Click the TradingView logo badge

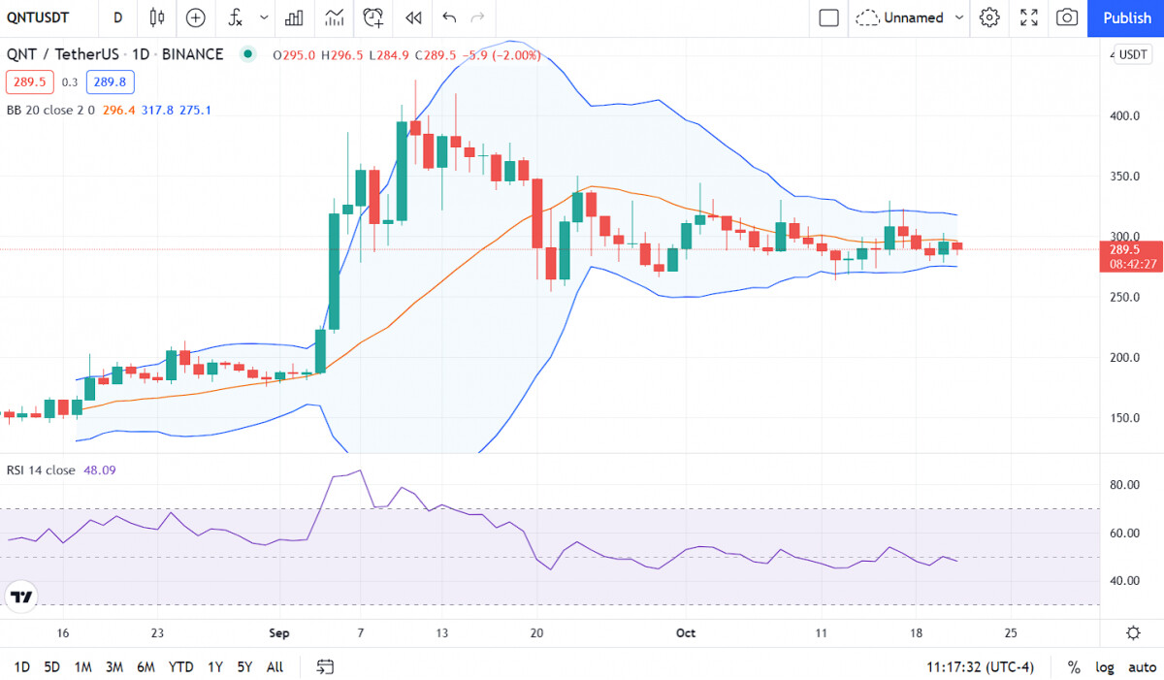[x=22, y=596]
